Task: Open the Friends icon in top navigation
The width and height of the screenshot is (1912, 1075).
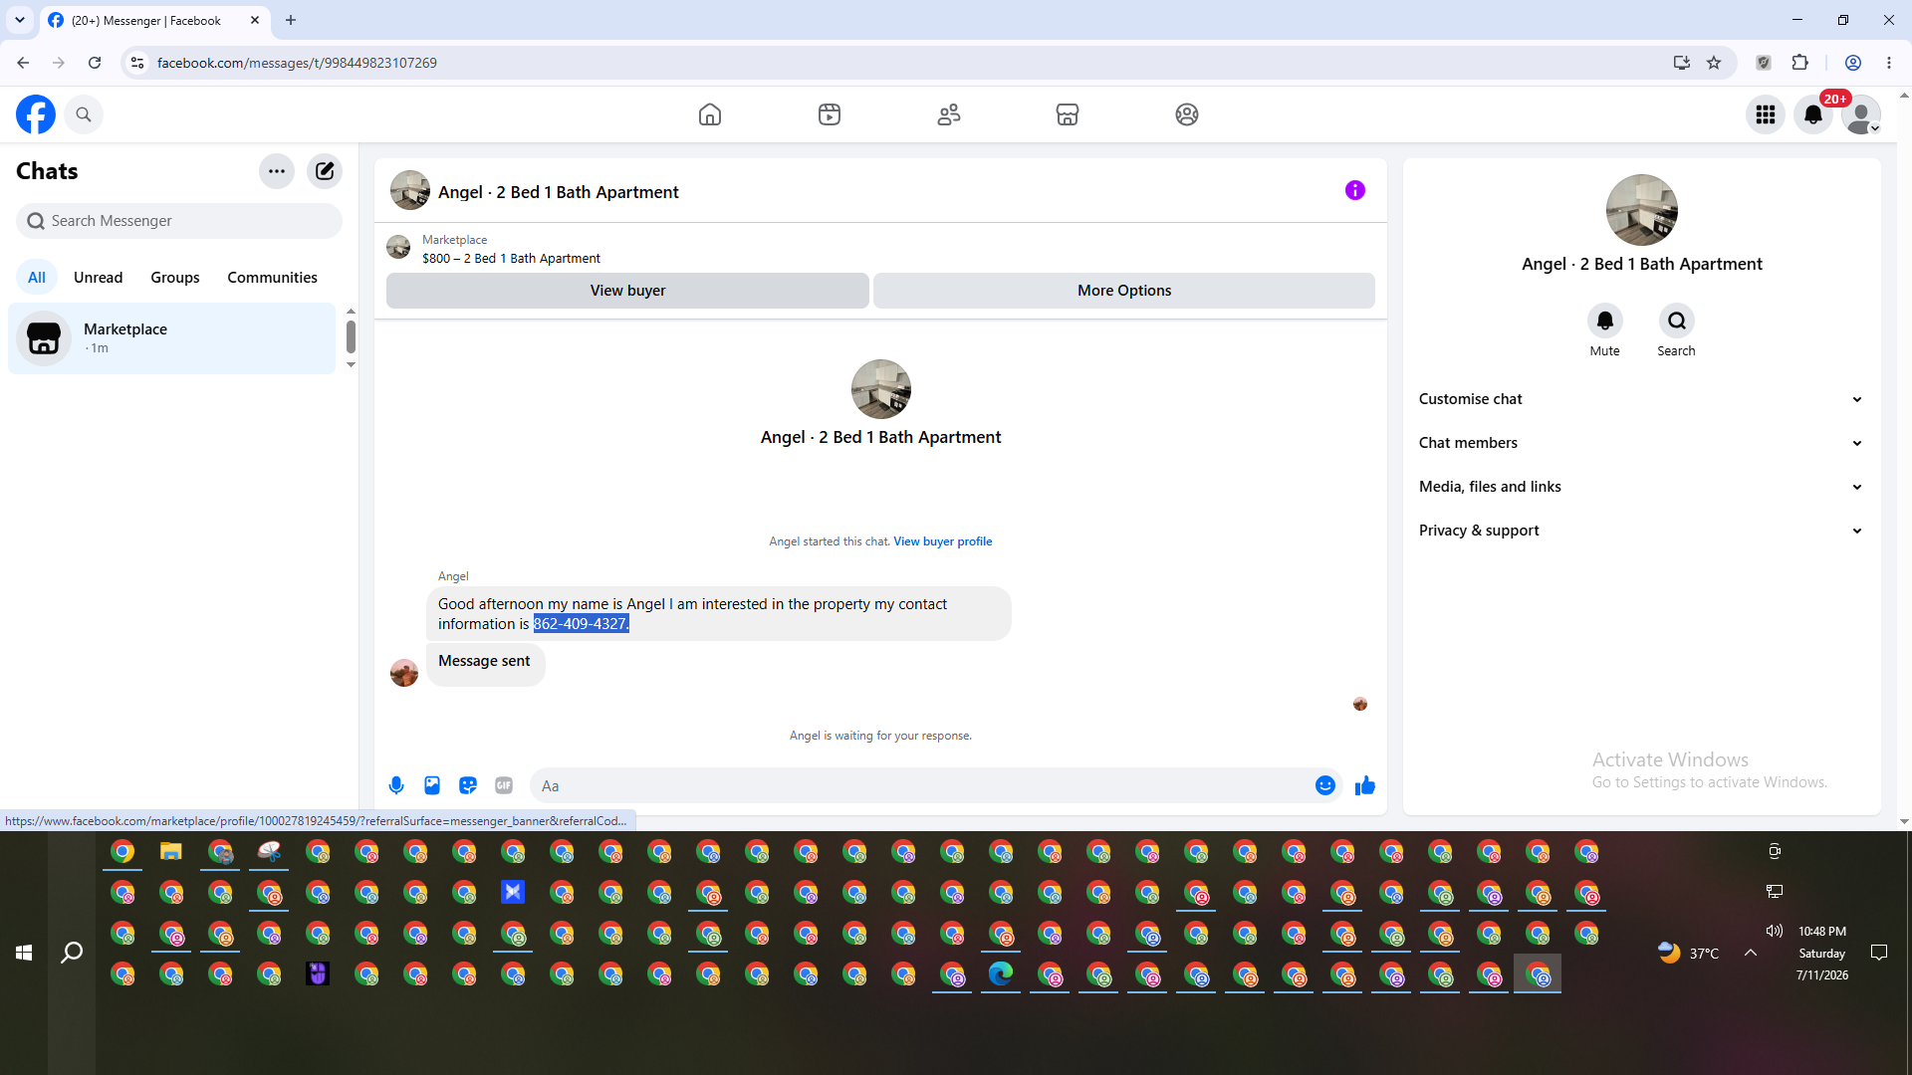Action: click(949, 114)
